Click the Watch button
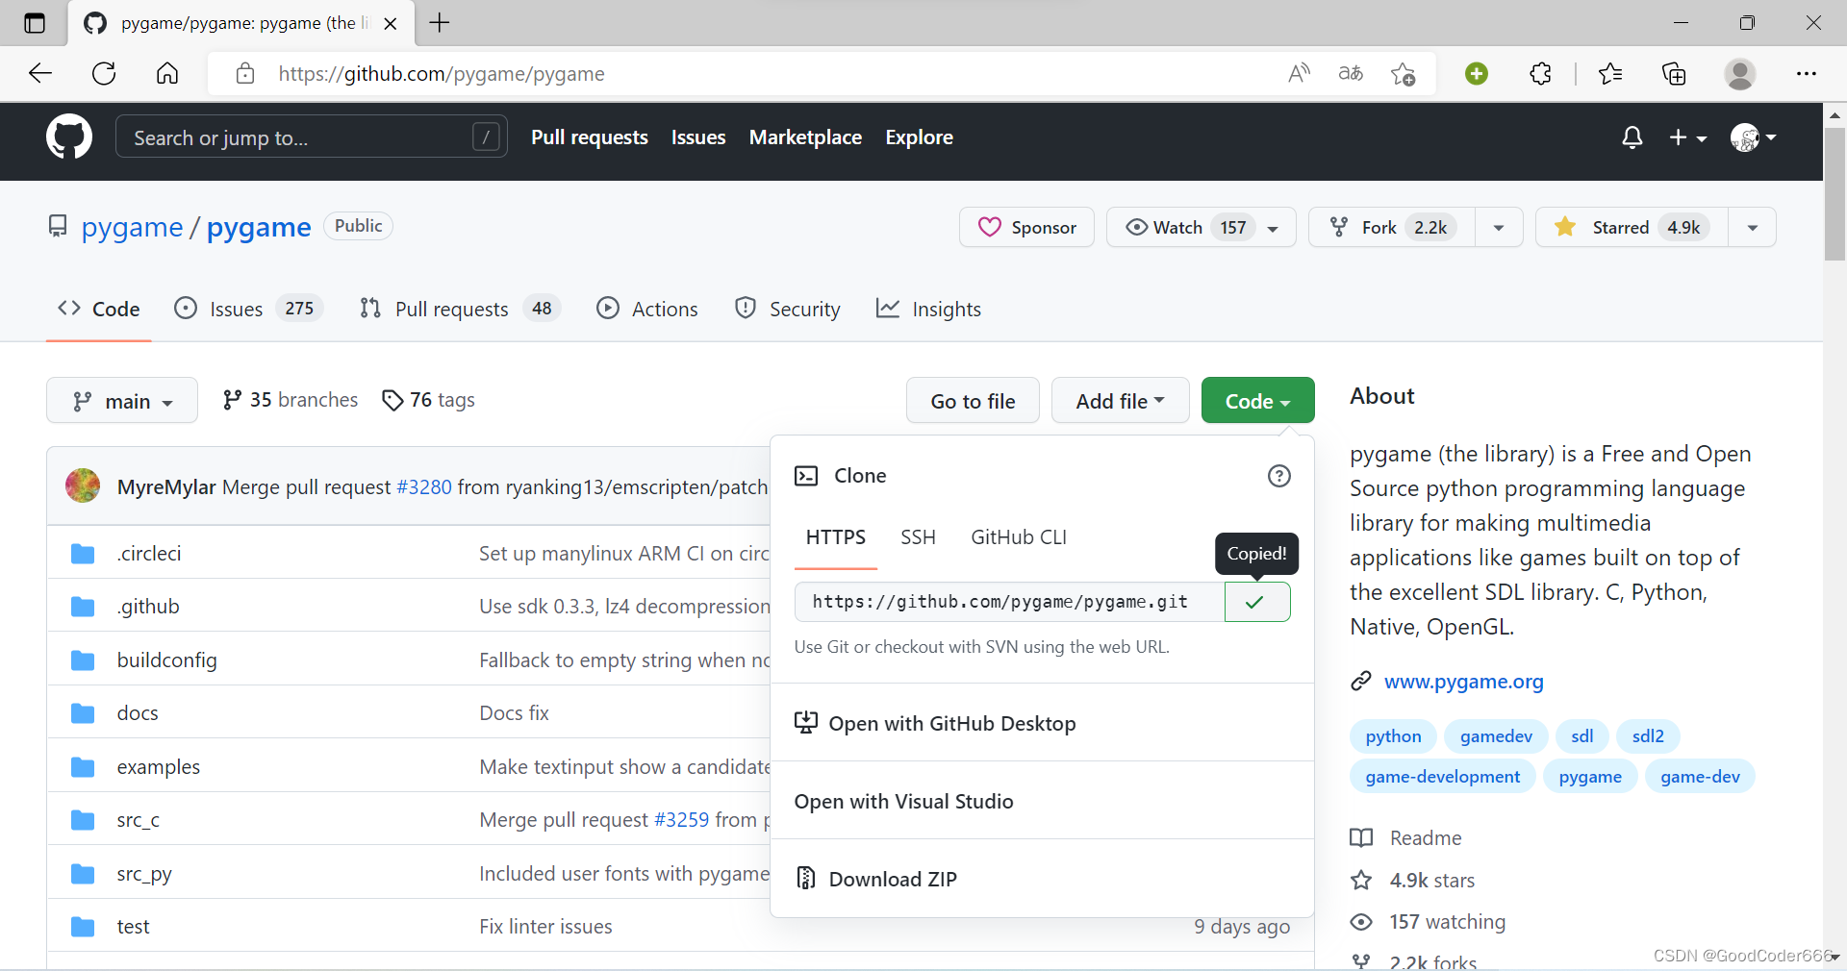Viewport: 1847px width, 971px height. coord(1201,227)
